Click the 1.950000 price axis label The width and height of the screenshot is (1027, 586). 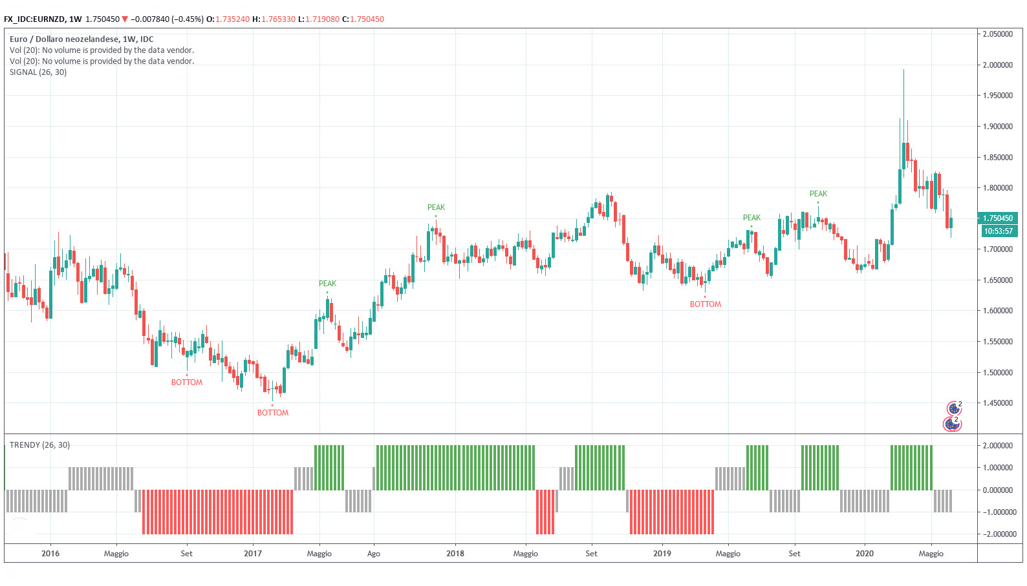coord(998,96)
